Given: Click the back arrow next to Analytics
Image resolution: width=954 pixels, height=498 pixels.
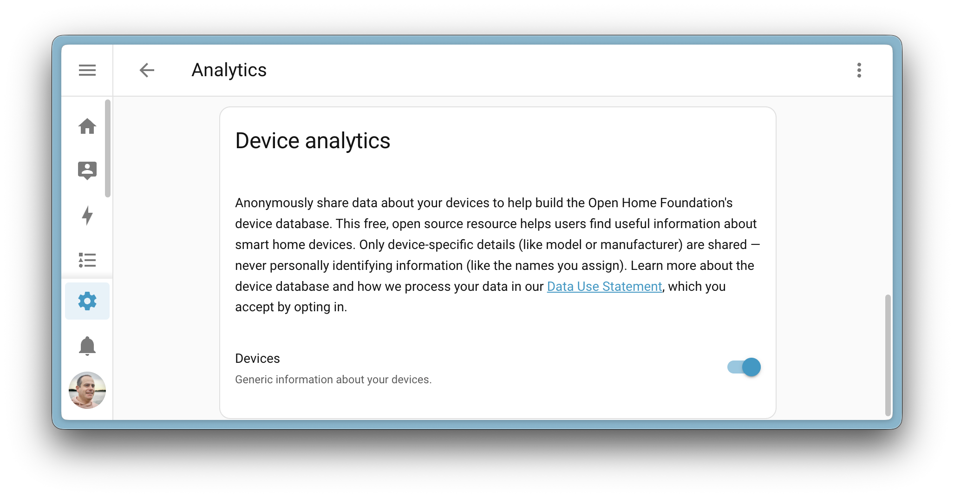Looking at the screenshot, I should (x=147, y=70).
